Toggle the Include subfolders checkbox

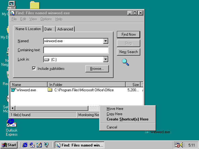[x=34, y=69]
